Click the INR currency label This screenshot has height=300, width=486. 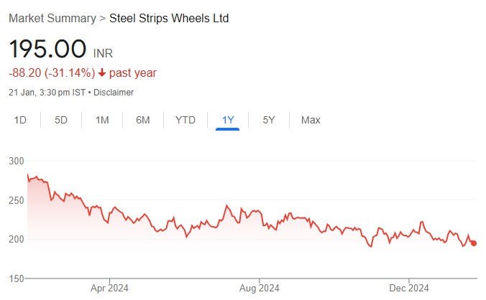point(103,53)
